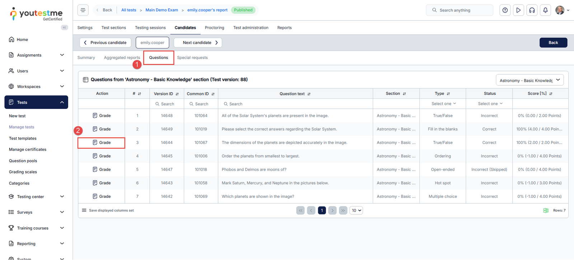Click the play tutorial icon in header
The height and width of the screenshot is (260, 574).
pyautogui.click(x=518, y=10)
